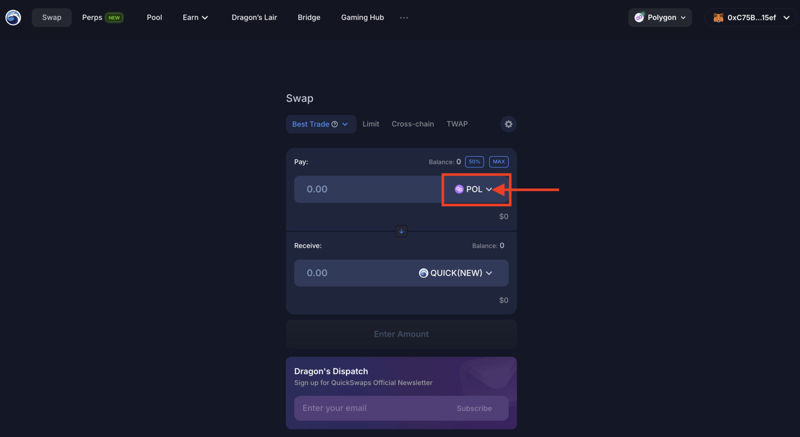Switch to the Limit order tab

tap(370, 124)
